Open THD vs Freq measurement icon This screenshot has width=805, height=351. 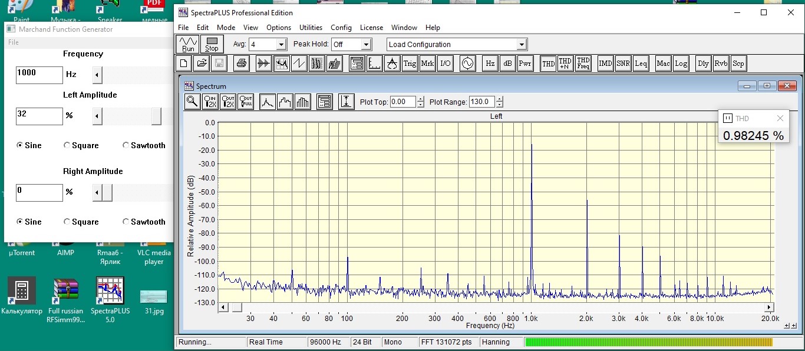[x=583, y=63]
